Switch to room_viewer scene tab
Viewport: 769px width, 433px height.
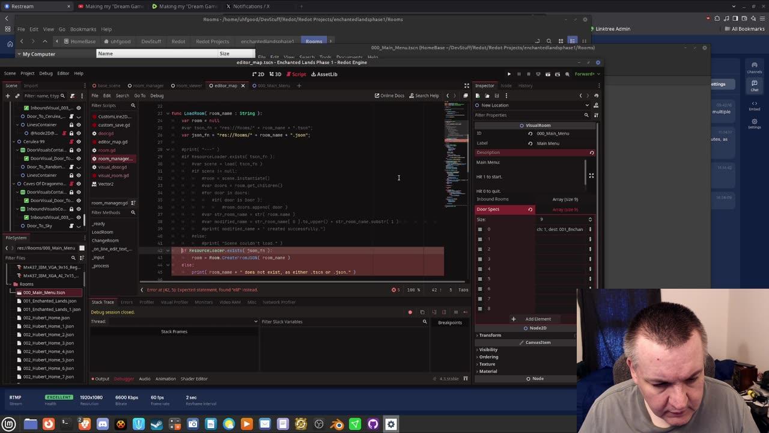(x=186, y=85)
